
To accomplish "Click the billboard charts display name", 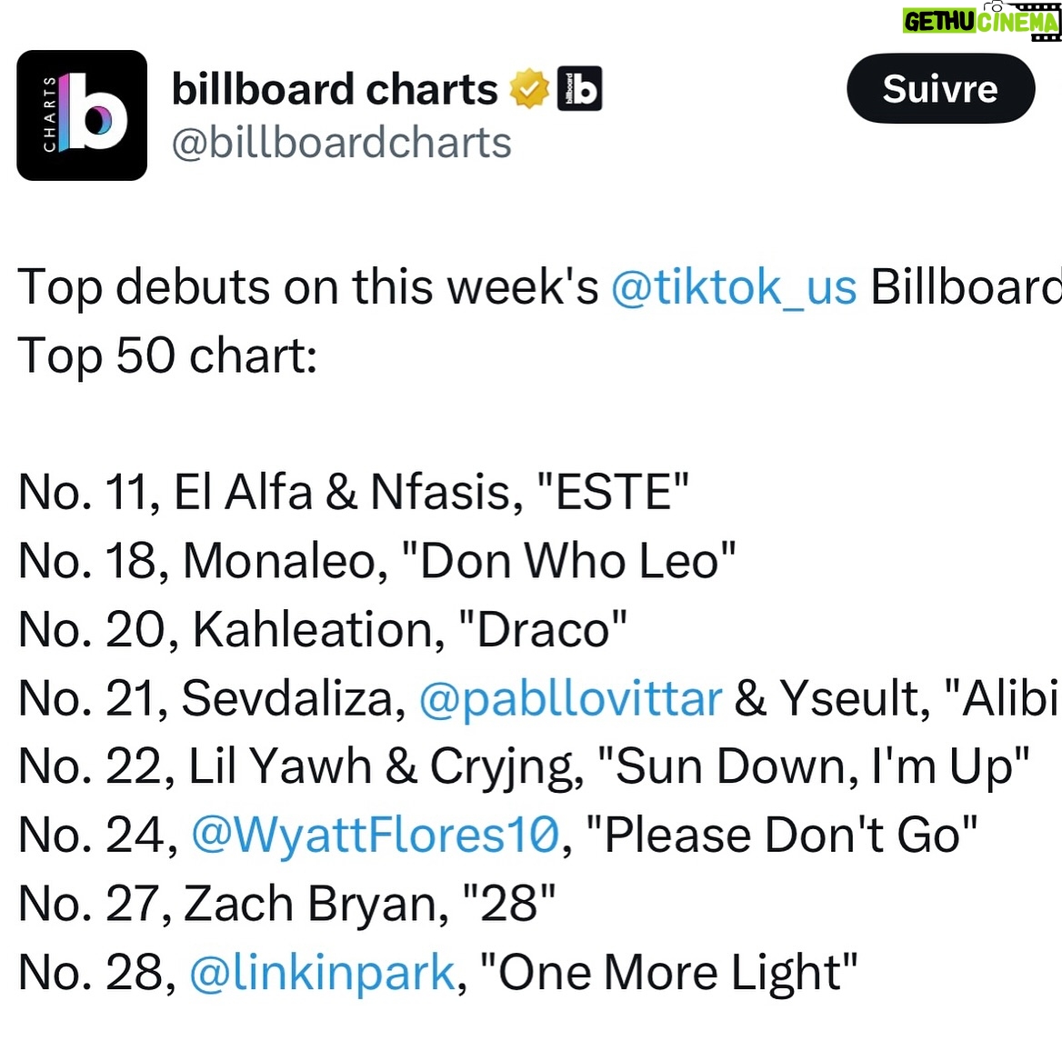I will tap(335, 89).
